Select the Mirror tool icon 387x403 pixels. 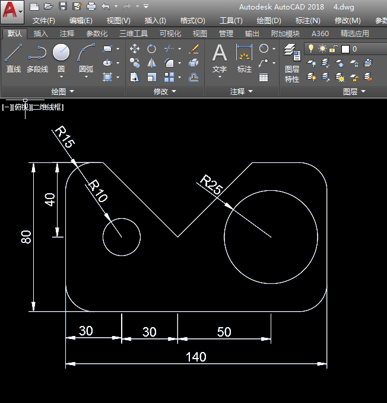click(x=152, y=63)
